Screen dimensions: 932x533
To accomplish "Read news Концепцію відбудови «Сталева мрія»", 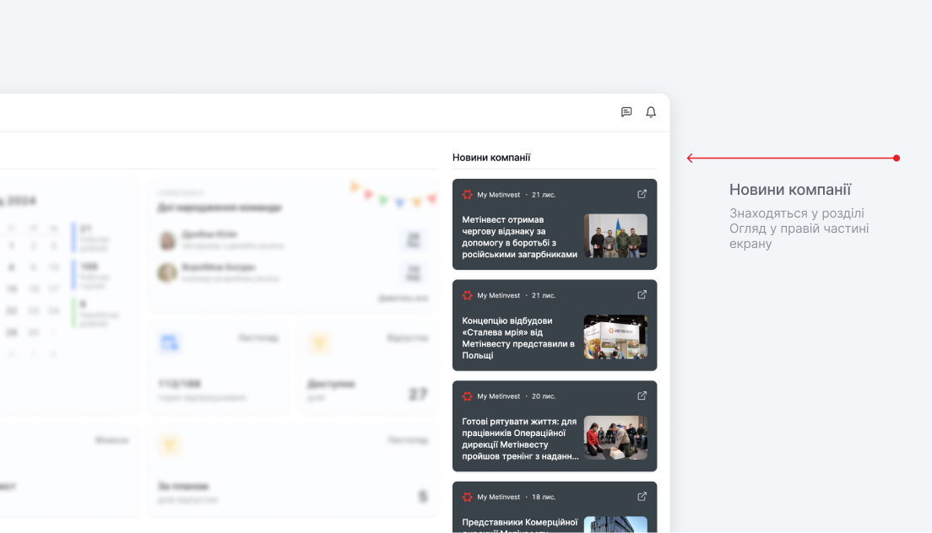I will pos(518,337).
